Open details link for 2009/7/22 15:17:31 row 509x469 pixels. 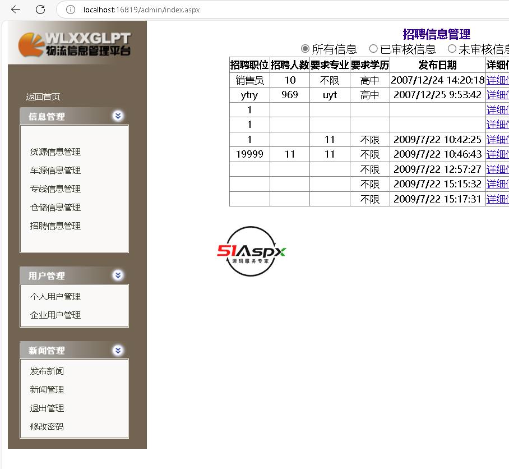coord(498,199)
